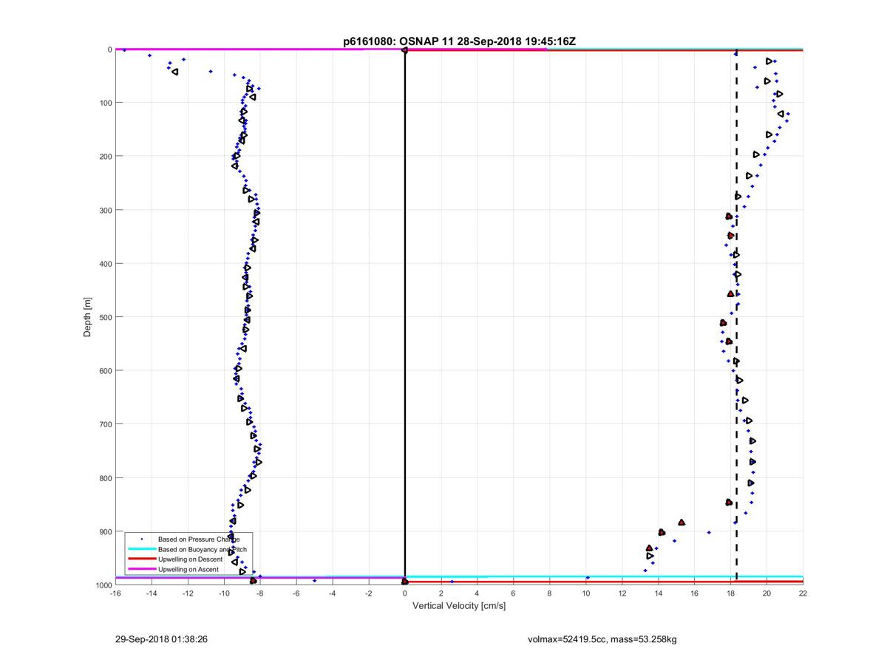Click x-axis tick label "-4"
Image resolution: width=887 pixels, height=657 pixels.
333,593
